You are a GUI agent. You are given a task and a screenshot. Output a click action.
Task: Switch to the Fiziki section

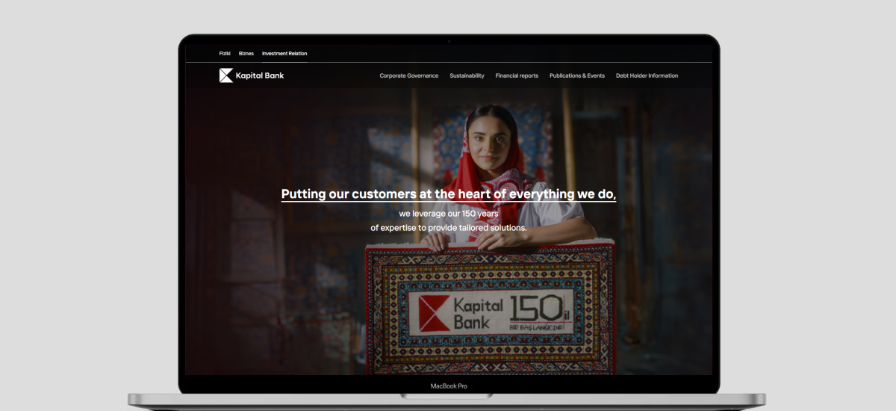[x=225, y=54]
